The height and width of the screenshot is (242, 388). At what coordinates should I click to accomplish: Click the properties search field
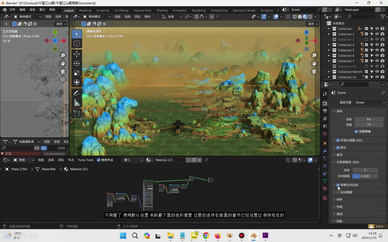pos(354,84)
